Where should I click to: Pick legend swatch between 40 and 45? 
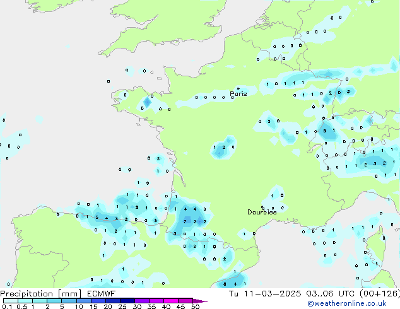click(x=171, y=301)
